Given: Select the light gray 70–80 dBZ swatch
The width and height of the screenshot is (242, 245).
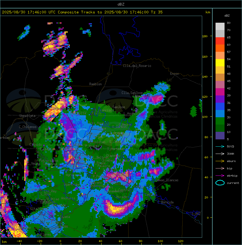Looking at the screenshot, I should [x=220, y=26].
